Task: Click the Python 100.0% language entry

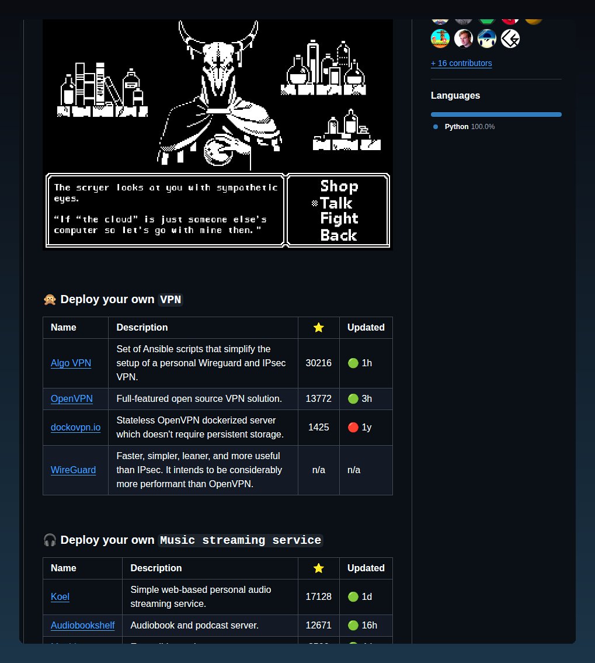Action: point(469,127)
